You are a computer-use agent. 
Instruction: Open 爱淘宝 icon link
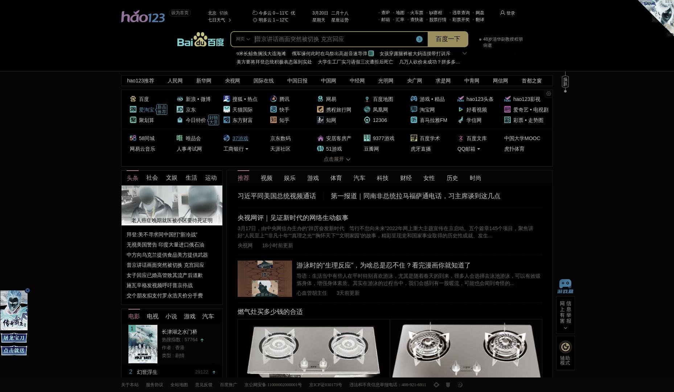pos(133,109)
